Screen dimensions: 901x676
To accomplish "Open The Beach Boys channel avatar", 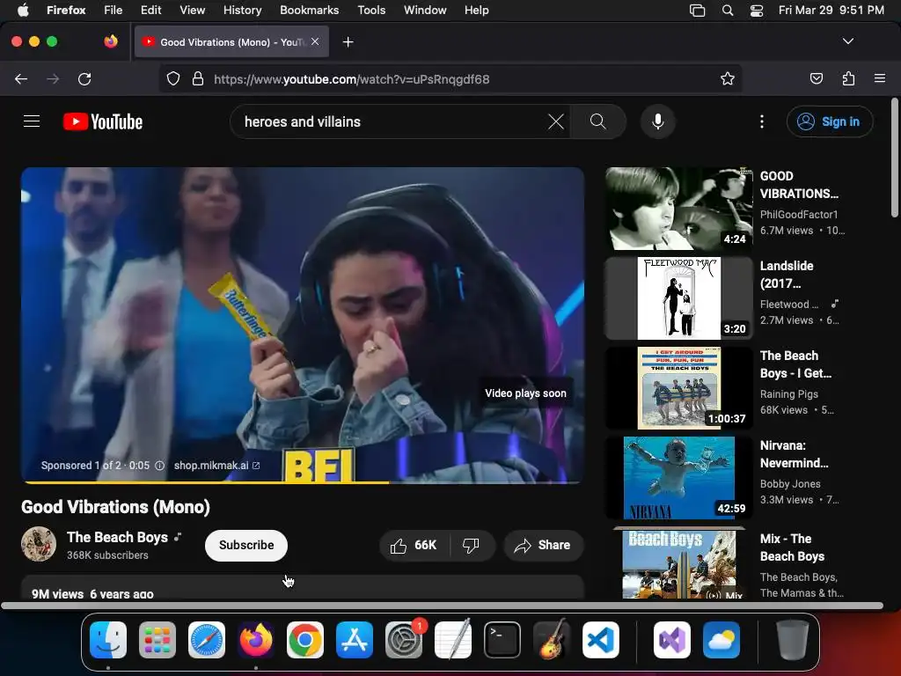I will pos(39,544).
